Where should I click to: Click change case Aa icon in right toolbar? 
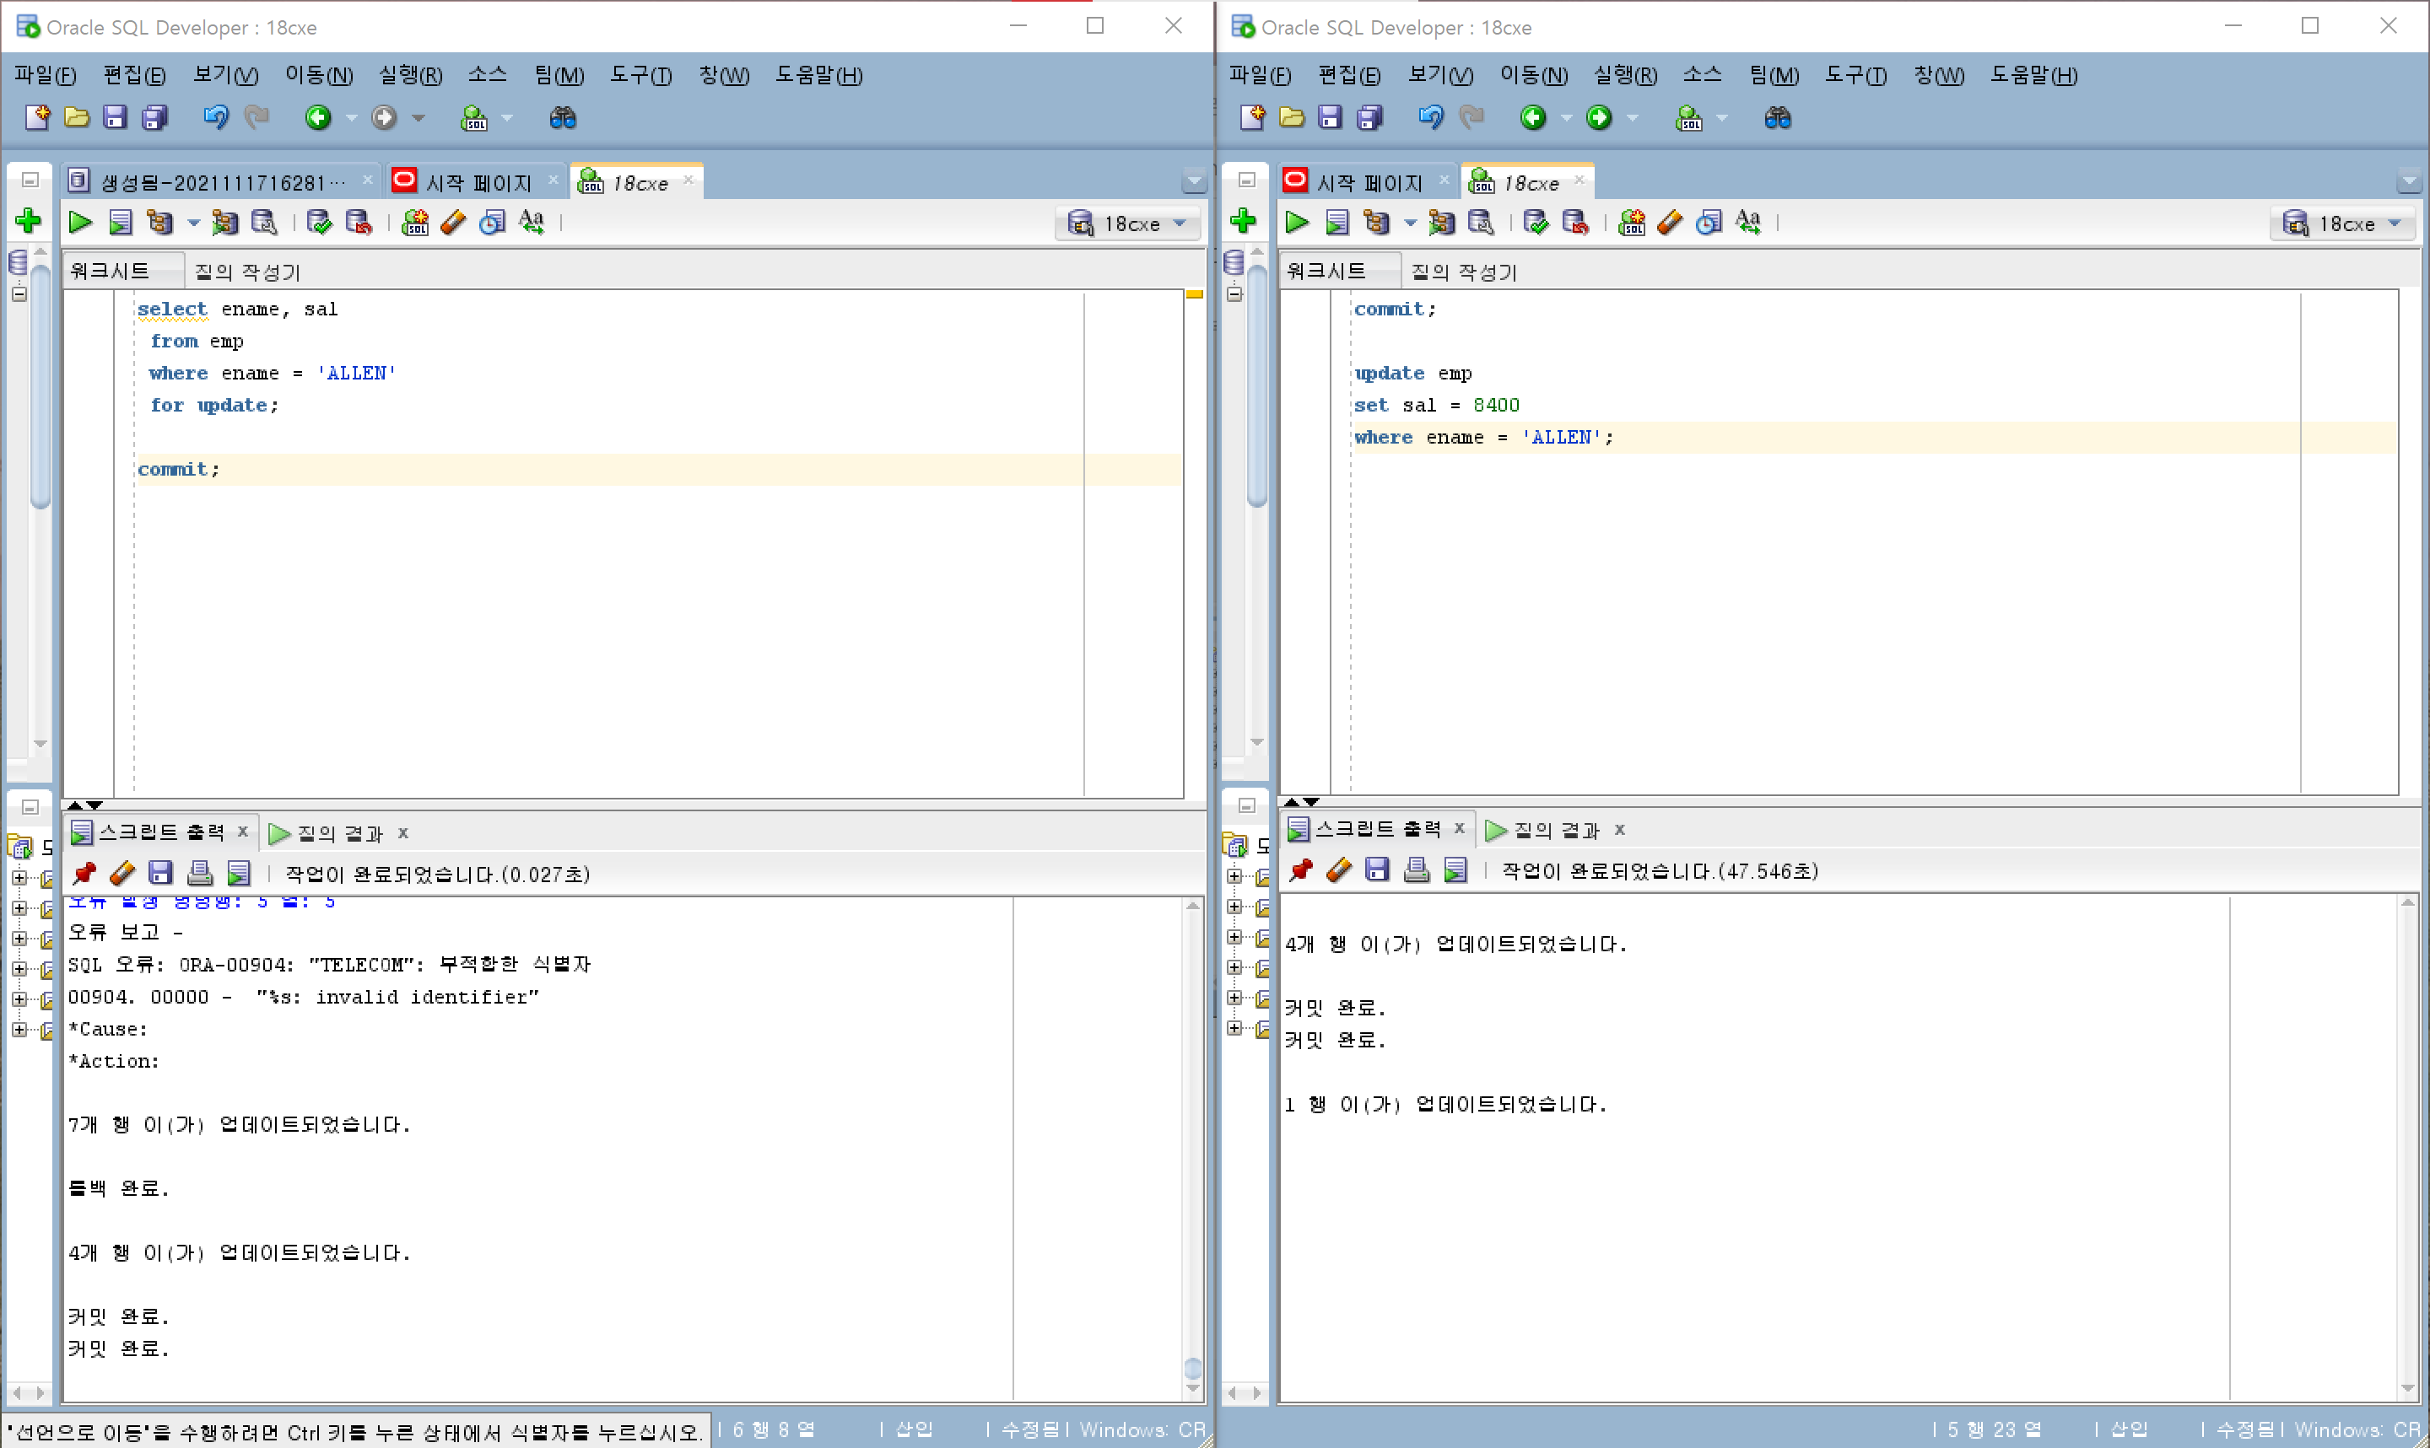[1748, 223]
